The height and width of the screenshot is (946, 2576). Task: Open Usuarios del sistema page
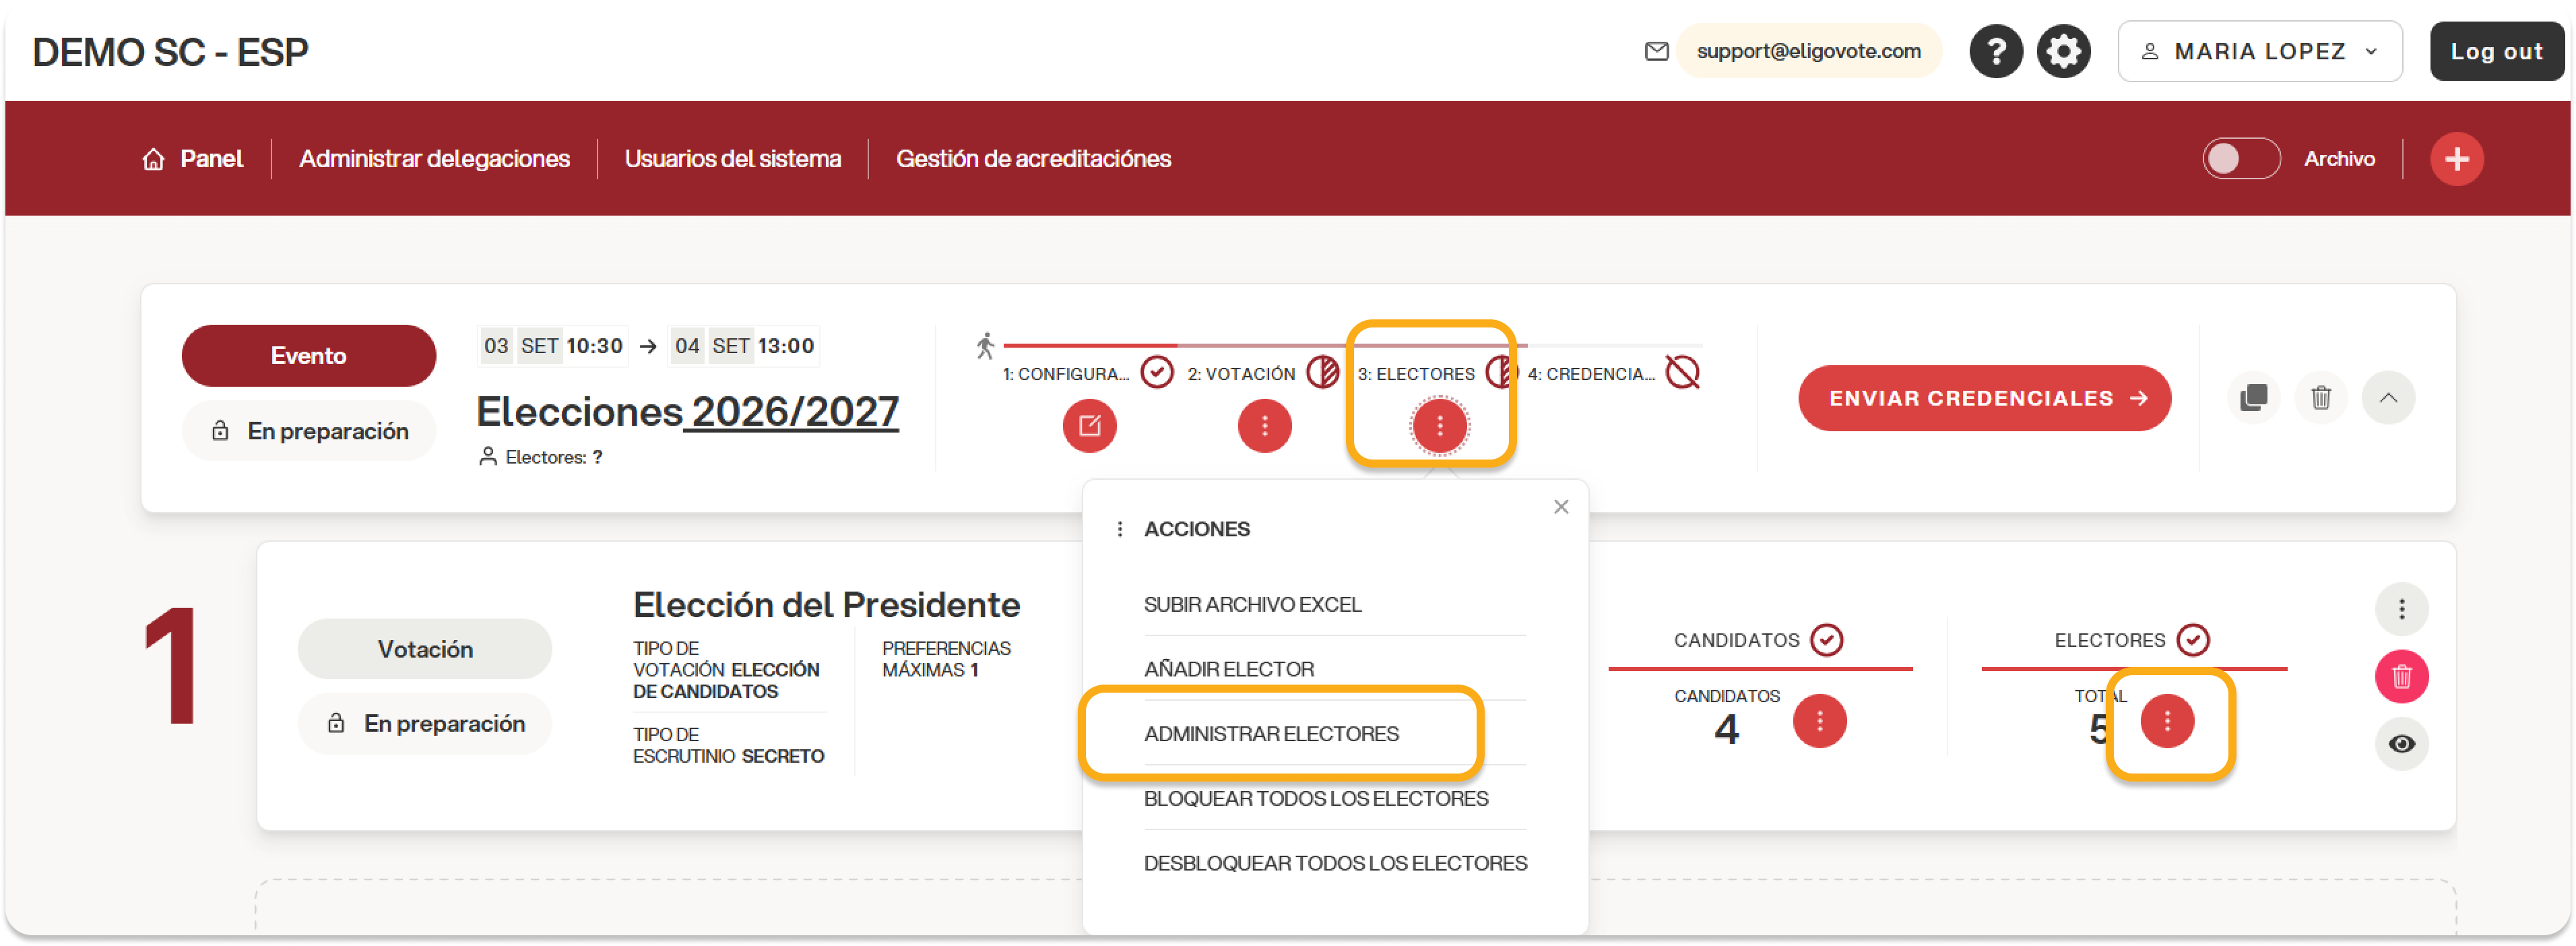tap(732, 159)
